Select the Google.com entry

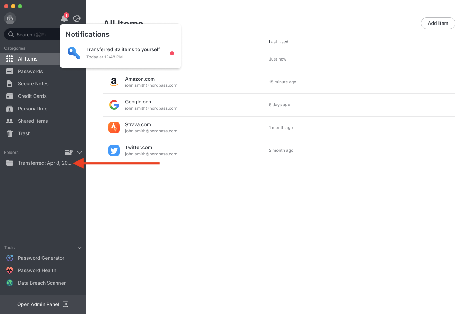tap(279, 105)
